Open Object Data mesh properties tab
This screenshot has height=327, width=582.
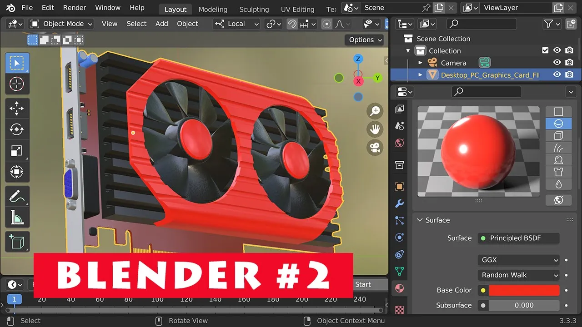click(400, 272)
